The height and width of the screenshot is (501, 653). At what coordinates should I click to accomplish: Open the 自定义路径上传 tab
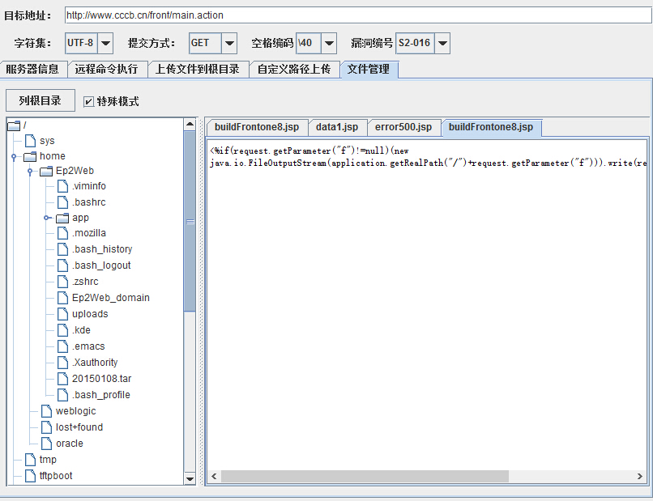point(294,69)
